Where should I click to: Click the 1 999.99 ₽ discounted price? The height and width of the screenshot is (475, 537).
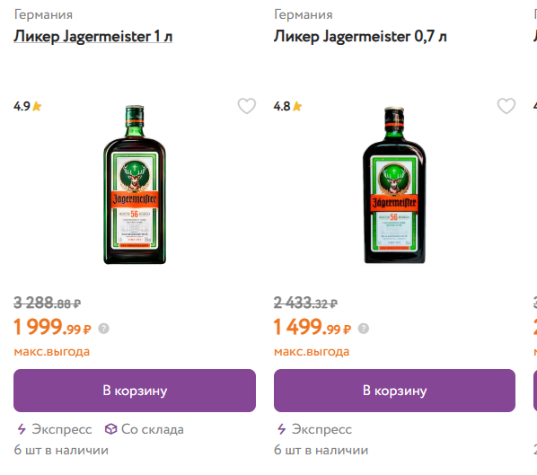tap(52, 327)
